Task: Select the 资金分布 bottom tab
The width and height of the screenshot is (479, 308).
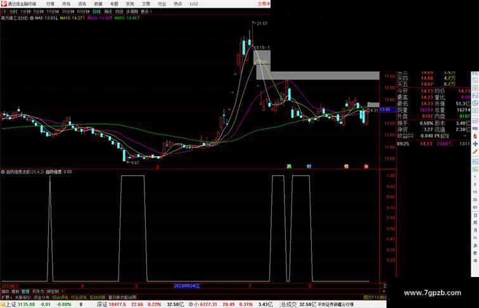Action: pyautogui.click(x=42, y=297)
